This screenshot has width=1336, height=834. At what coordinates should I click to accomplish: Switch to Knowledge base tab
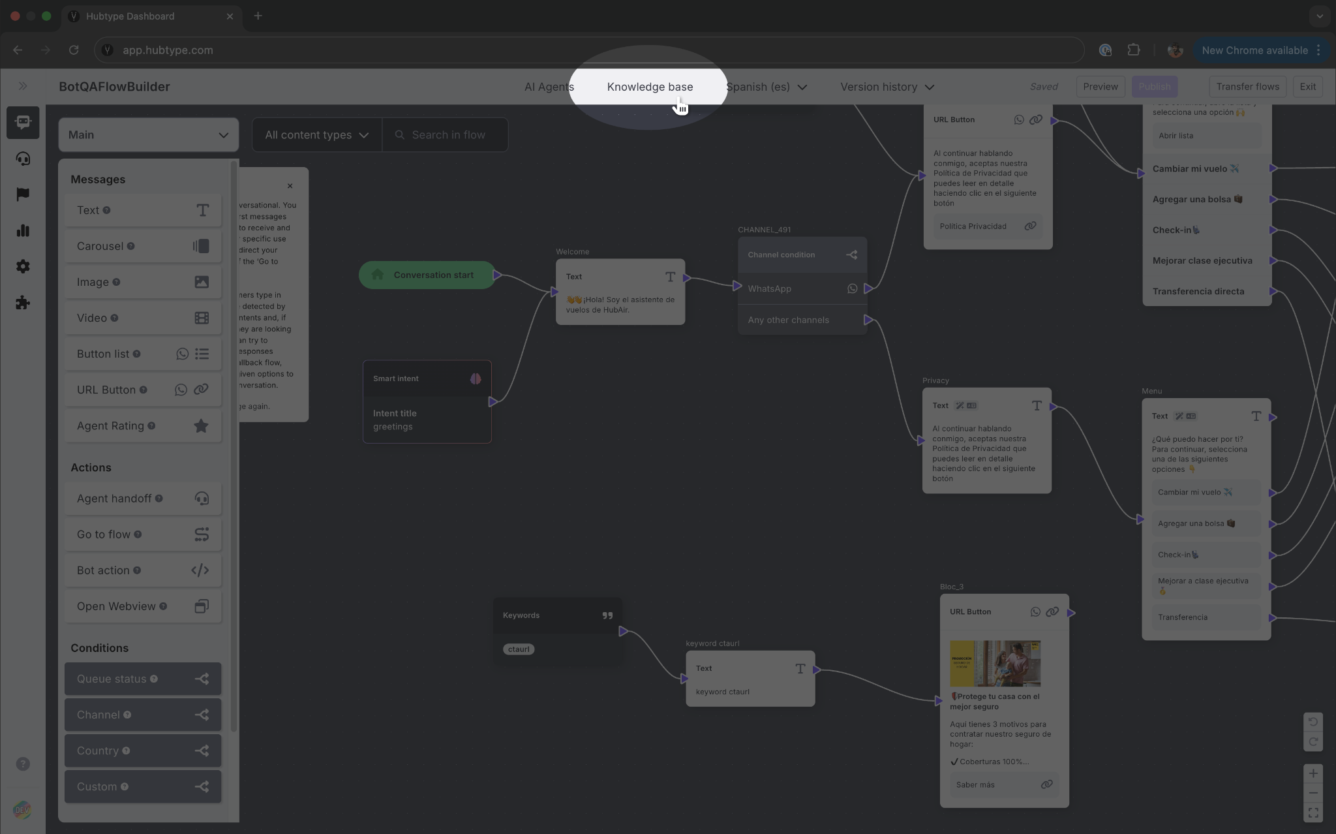[650, 87]
